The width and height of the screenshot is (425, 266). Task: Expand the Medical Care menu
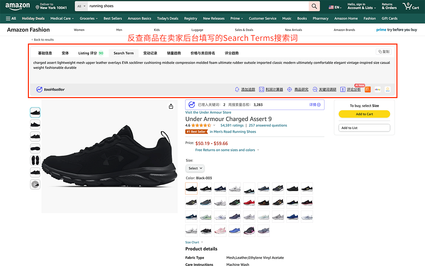click(62, 18)
